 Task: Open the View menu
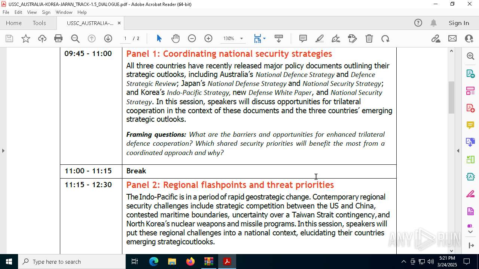tap(32, 12)
